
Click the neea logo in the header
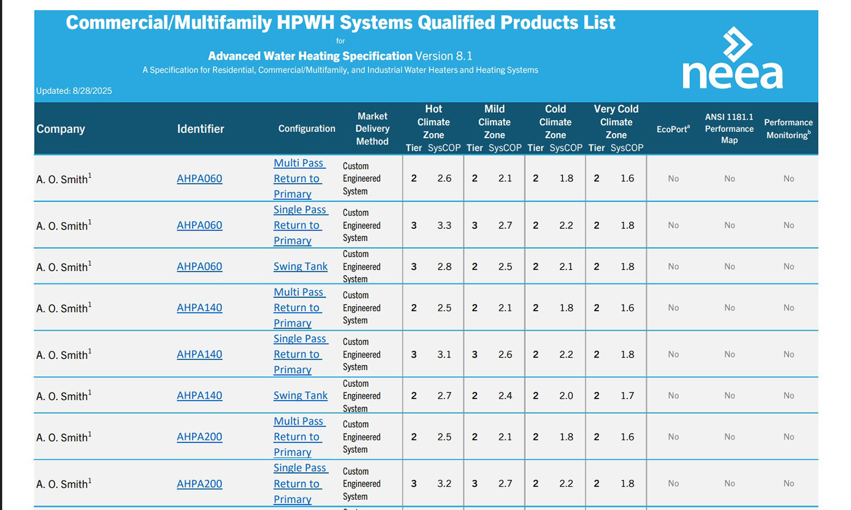(x=732, y=59)
